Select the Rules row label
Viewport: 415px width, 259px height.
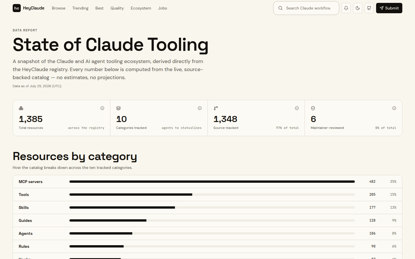(x=24, y=246)
